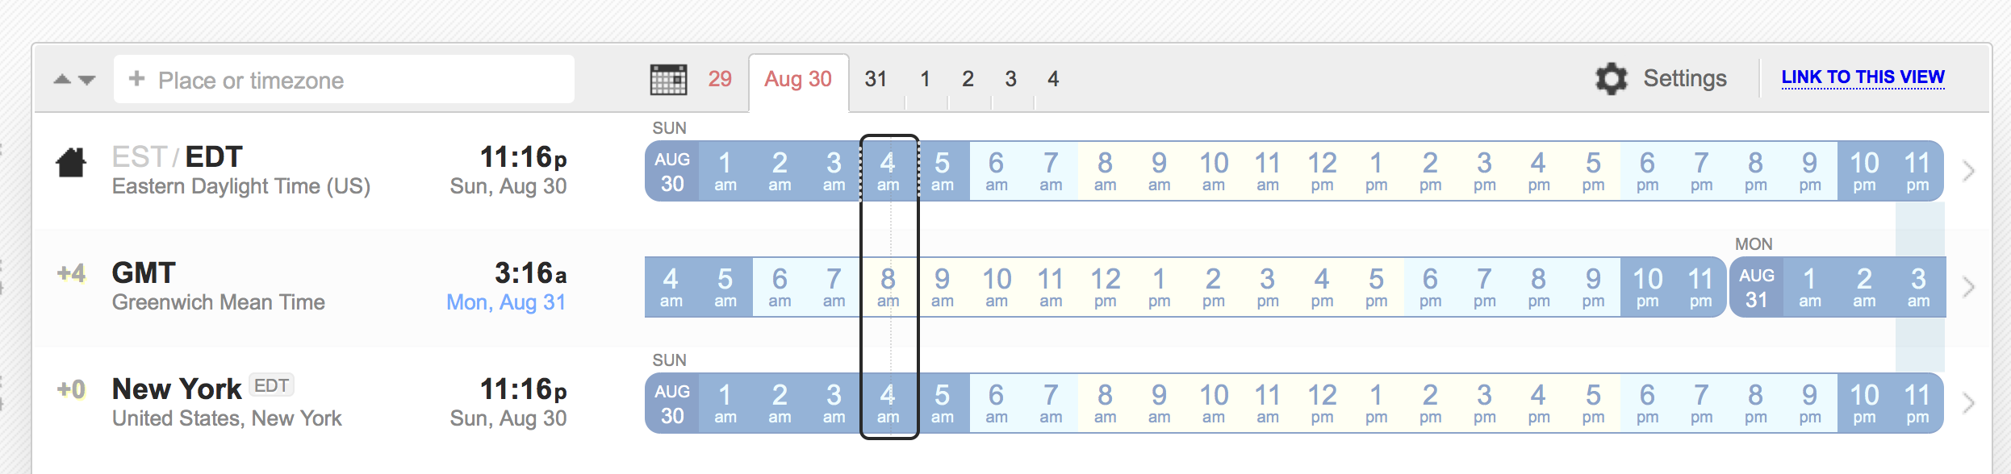Toggle the greyed EST label to standard time
The width and height of the screenshot is (2011, 474).
pyautogui.click(x=139, y=157)
